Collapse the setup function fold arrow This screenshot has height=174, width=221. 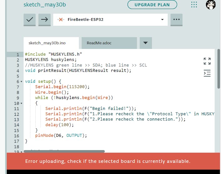pyautogui.click(x=22, y=82)
